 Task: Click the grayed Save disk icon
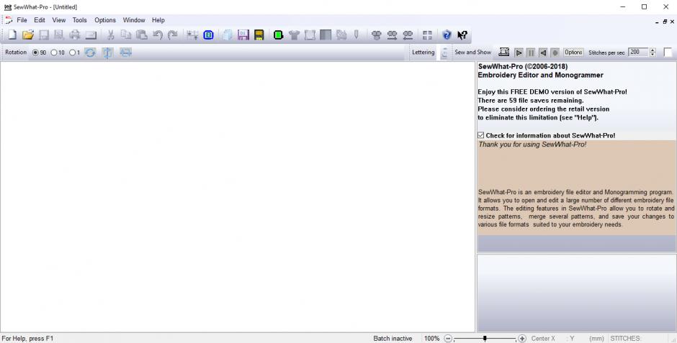click(44, 35)
